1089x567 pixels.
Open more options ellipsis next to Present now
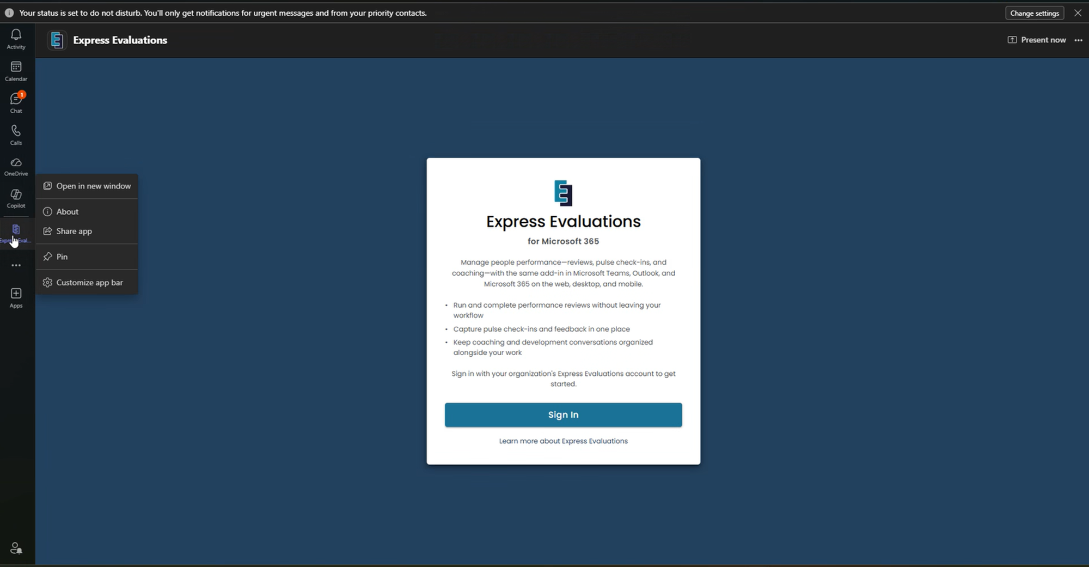point(1078,40)
